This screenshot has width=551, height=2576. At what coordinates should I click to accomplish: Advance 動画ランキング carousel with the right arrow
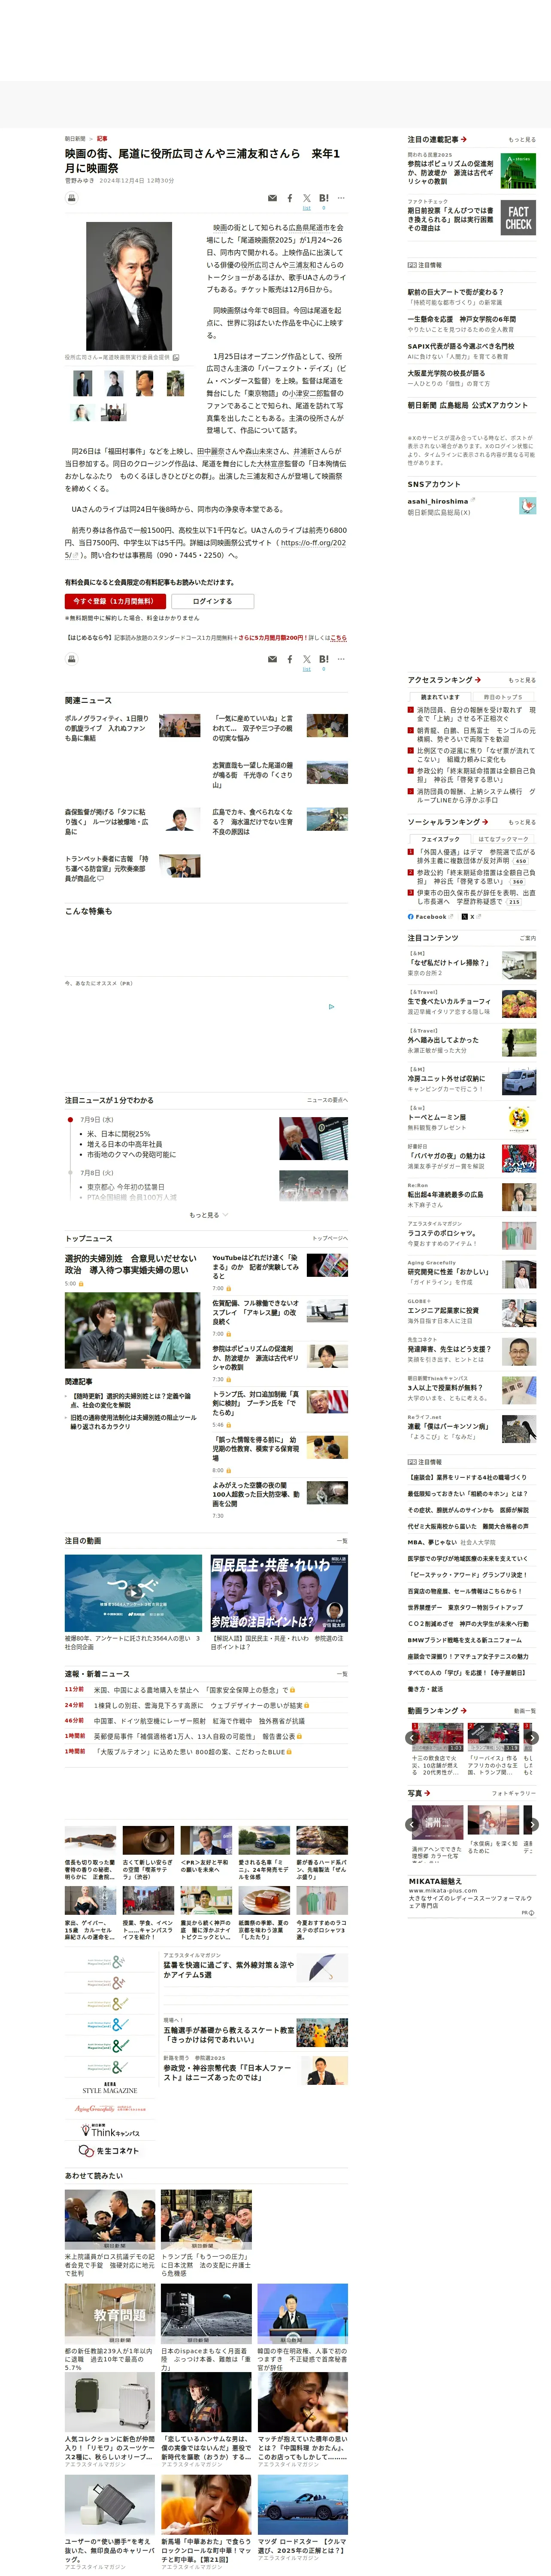tap(533, 1737)
